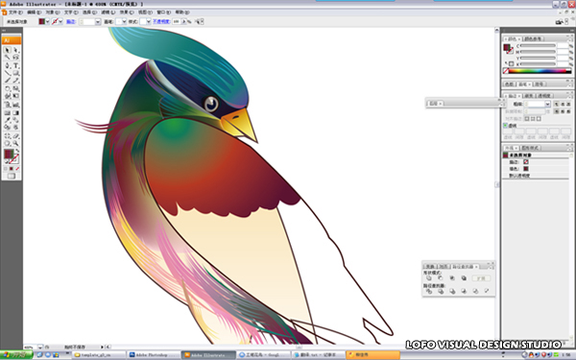Select the black arrow Selection tool
Viewport: 576px width, 360px height.
click(7, 50)
